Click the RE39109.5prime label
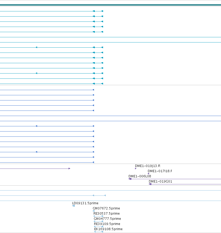The height and width of the screenshot is (233, 221). point(107,224)
